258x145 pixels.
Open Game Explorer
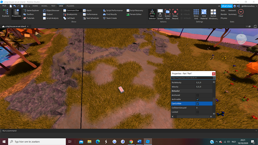coord(31,10)
